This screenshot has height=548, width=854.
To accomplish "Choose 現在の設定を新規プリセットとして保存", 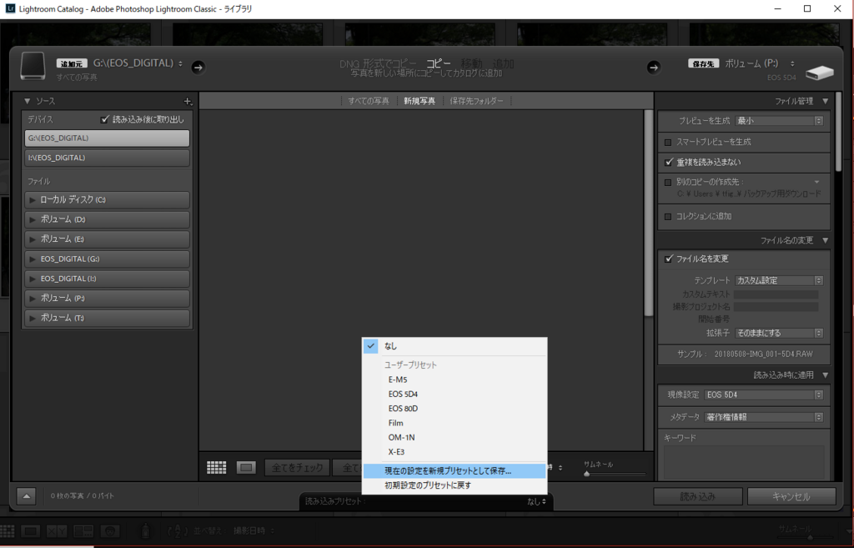I will [455, 471].
